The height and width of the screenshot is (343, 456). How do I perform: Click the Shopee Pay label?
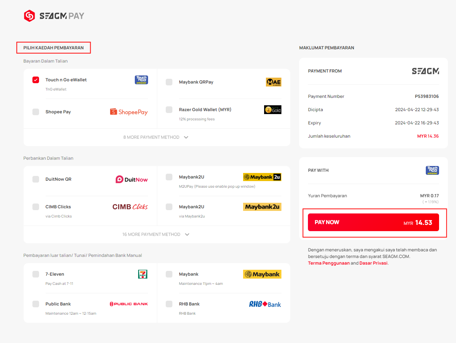(58, 112)
